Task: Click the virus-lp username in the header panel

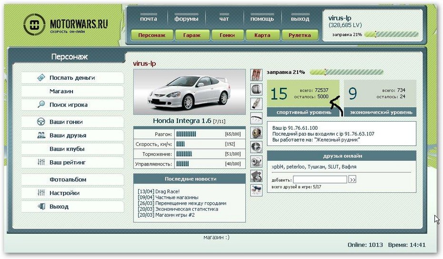Action: coord(340,18)
